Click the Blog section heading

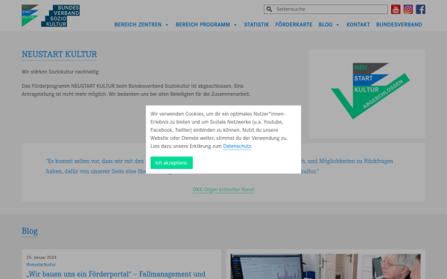(x=30, y=231)
